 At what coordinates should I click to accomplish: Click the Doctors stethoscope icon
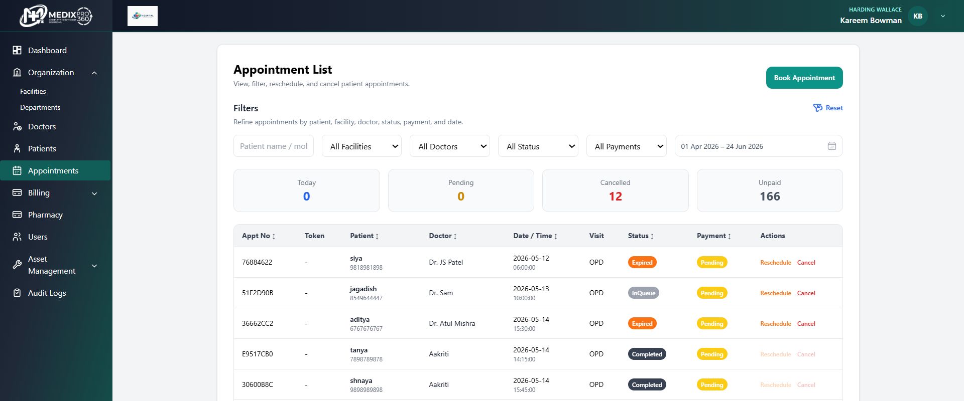click(17, 126)
